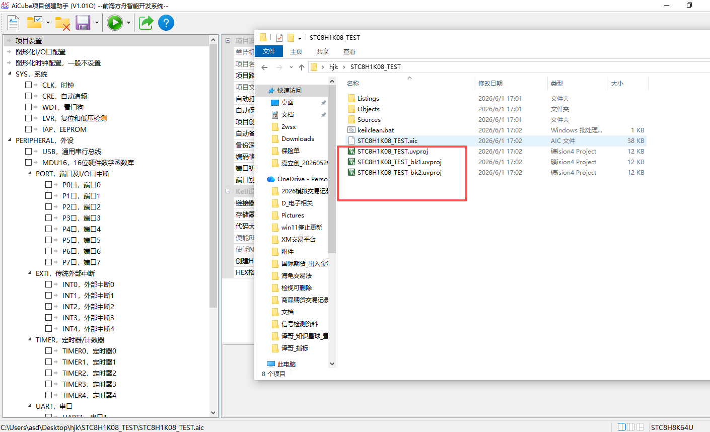The image size is (710, 432).
Task: Collapse the PORT, 端口及I/O口中断 tree node
Action: (x=30, y=173)
